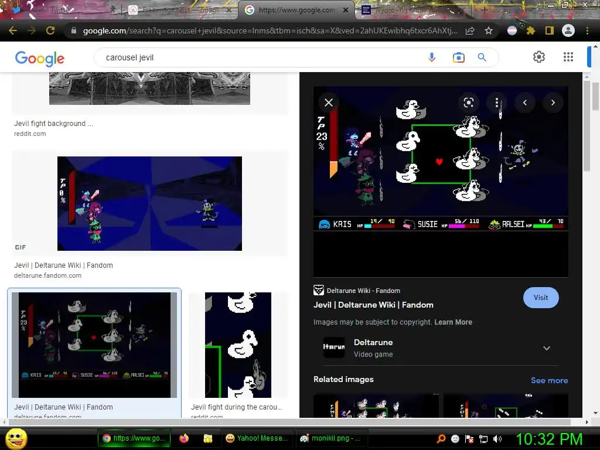The image size is (600, 450).
Task: Click the share this page icon
Action: [x=470, y=30]
